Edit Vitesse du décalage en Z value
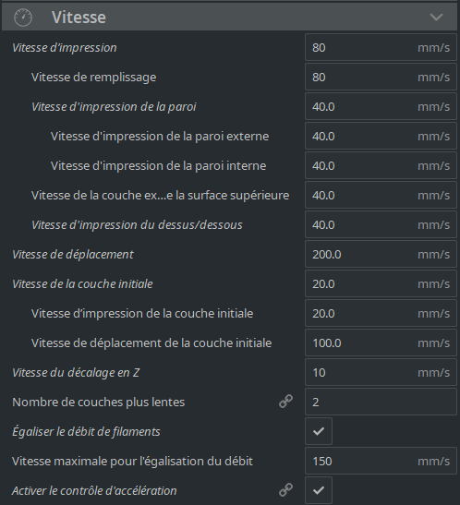 pyautogui.click(x=381, y=372)
